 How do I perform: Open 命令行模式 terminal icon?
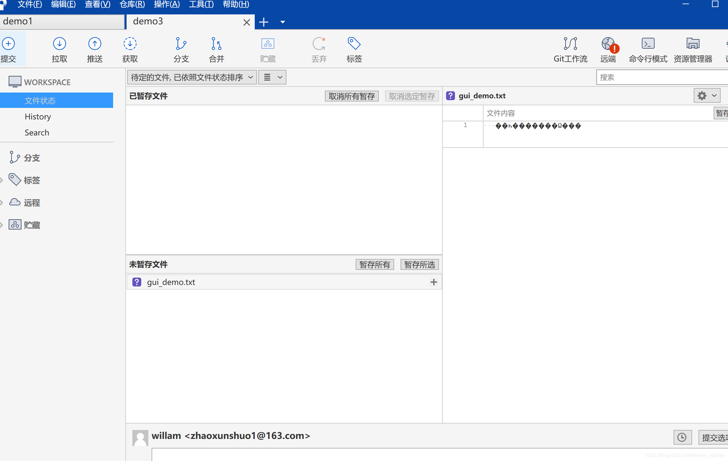click(x=648, y=49)
